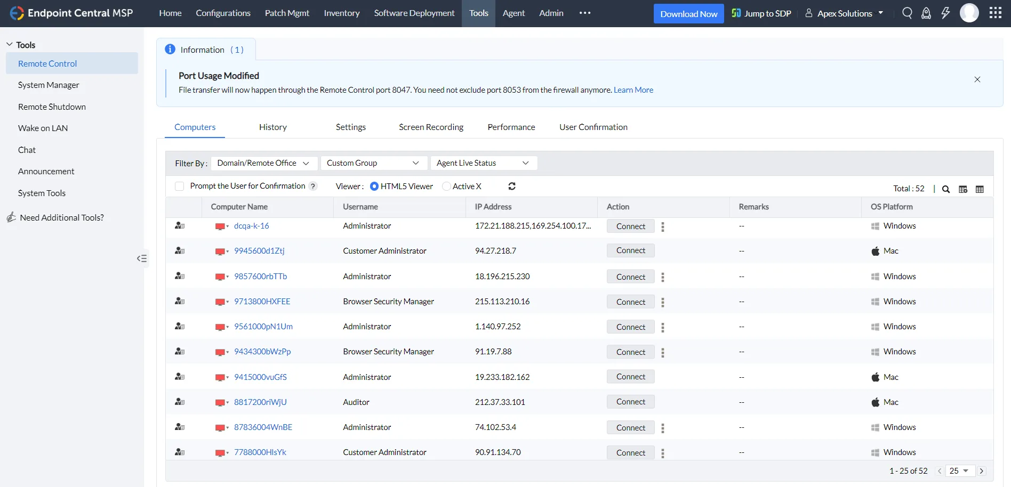1011x487 pixels.
Task: Open Screen Recording tab
Action: [x=431, y=127]
